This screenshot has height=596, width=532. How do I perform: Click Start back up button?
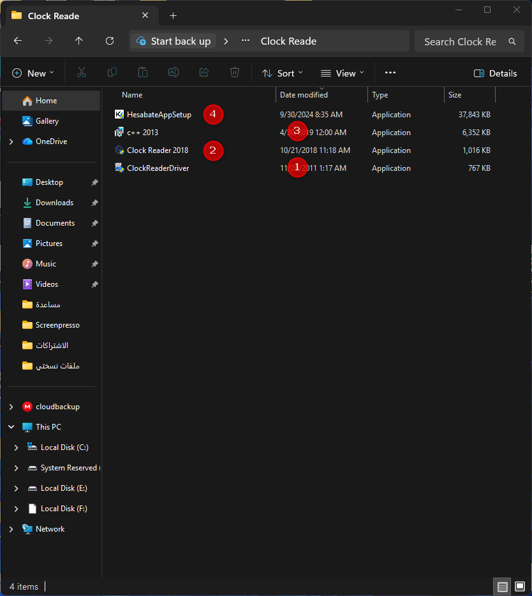(x=174, y=41)
